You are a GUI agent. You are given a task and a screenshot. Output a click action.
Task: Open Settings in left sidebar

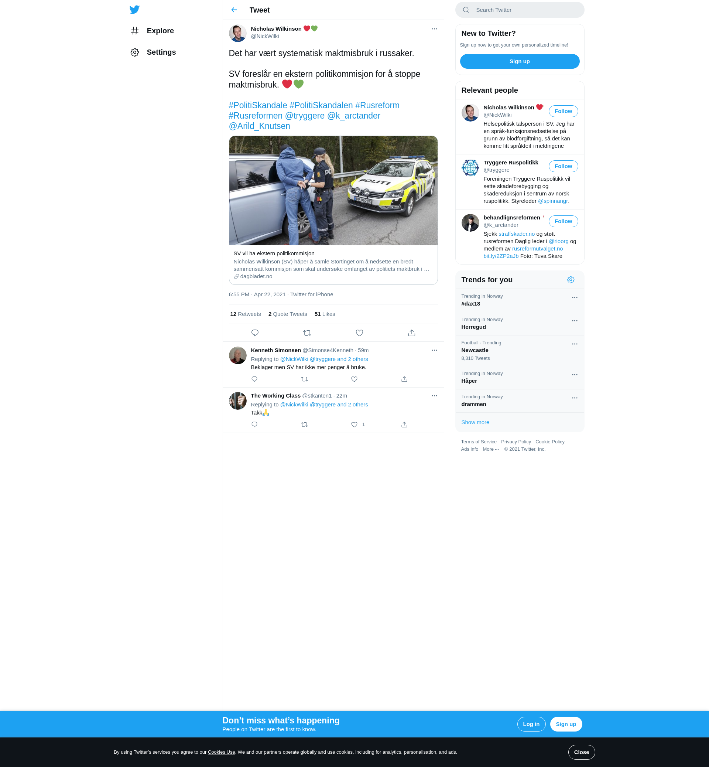[161, 52]
